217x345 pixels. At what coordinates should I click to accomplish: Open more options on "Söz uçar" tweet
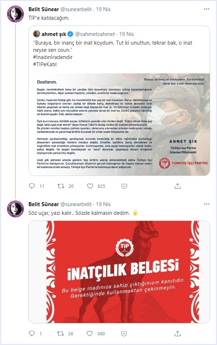[x=207, y=204]
